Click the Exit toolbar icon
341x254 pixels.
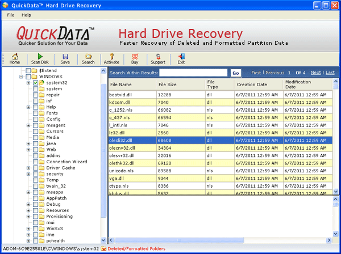(181, 57)
